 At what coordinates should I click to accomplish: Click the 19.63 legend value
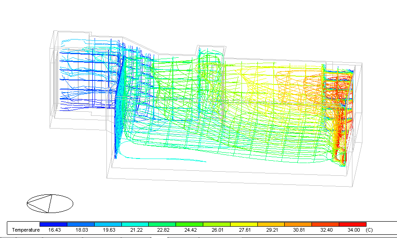point(109,230)
